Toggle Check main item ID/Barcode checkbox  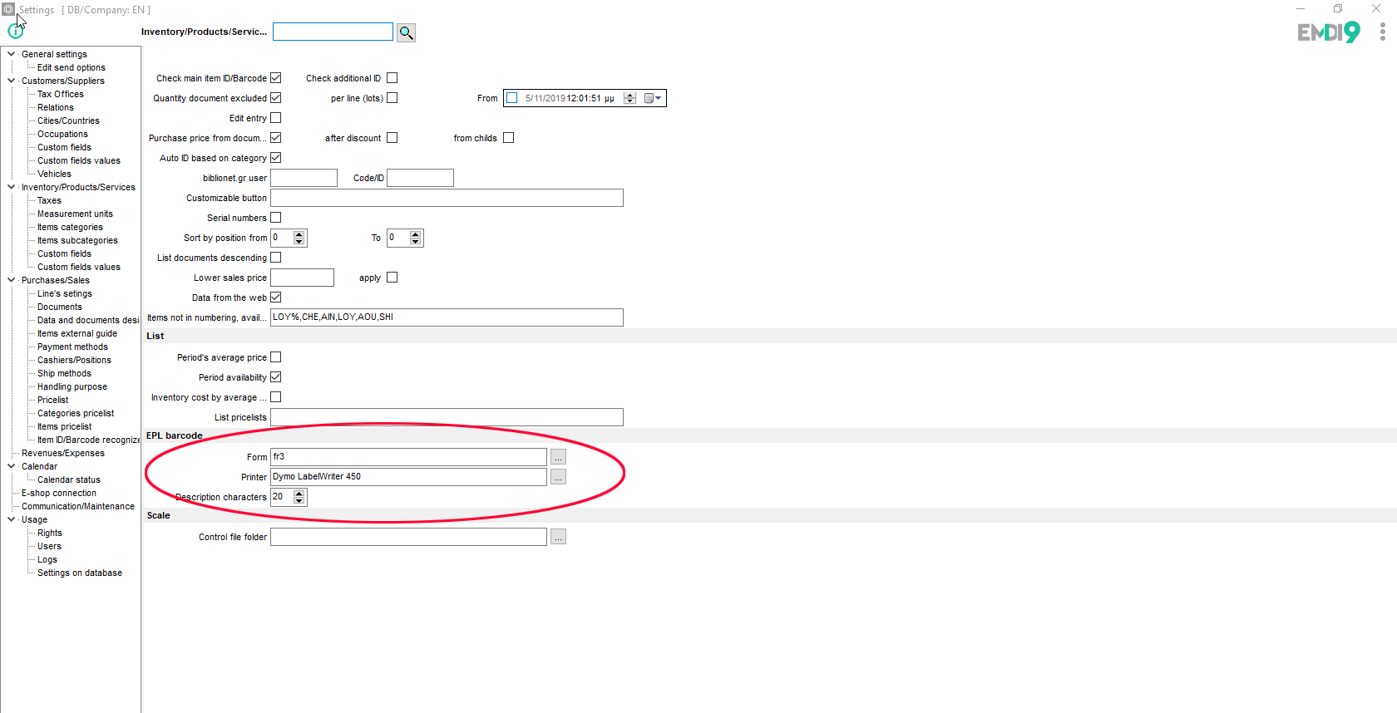tap(276, 78)
